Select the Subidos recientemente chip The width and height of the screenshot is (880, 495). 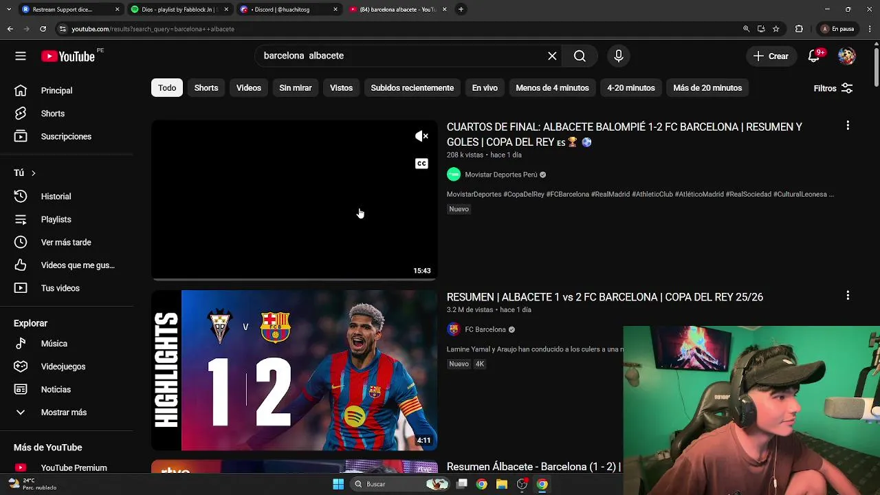coord(412,88)
